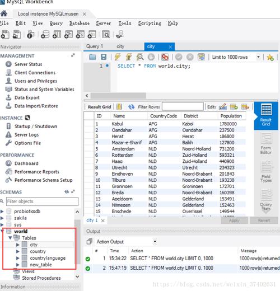Insert new row icon in result grid
This screenshot has height=291, width=280.
(234, 107)
